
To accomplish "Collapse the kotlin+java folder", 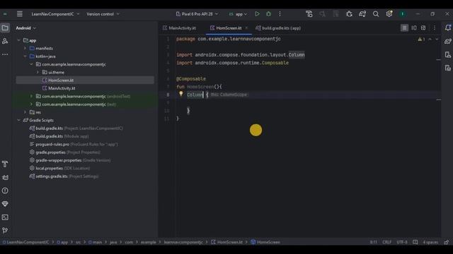I will (25, 56).
